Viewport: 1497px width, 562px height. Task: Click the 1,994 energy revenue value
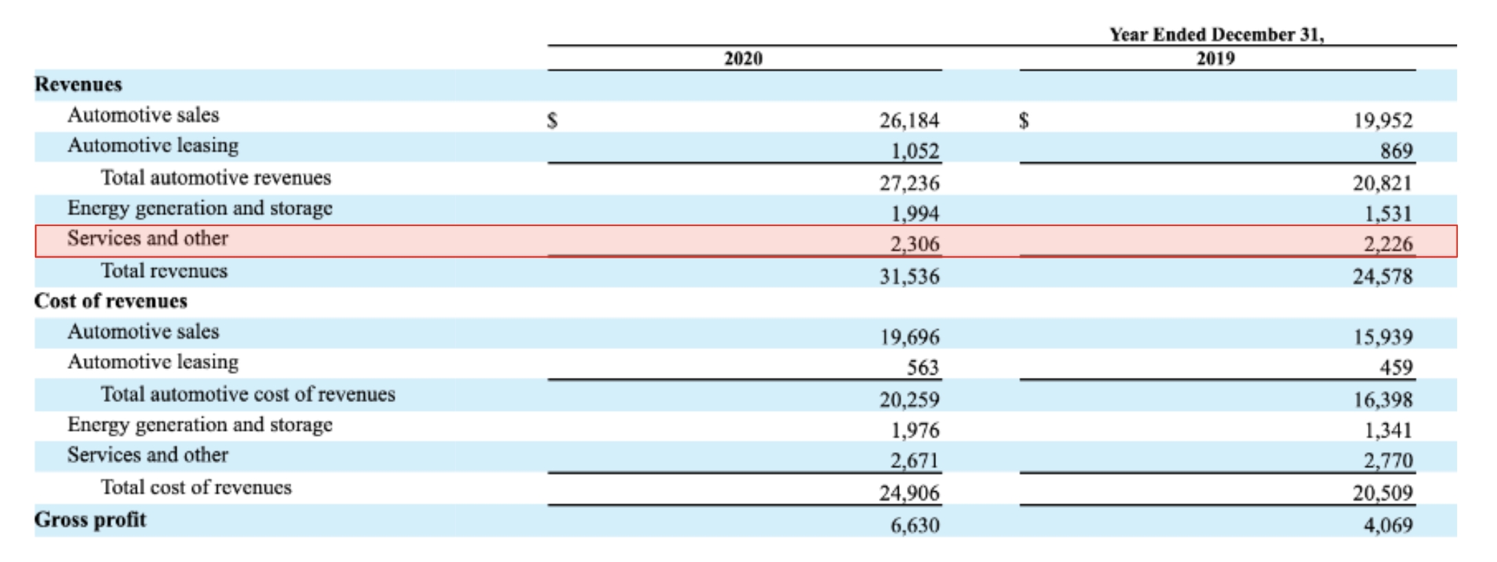tap(915, 214)
